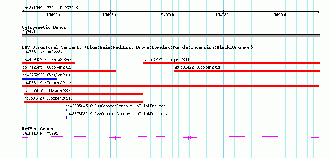This screenshot has height=158, width=330.
Task: Click the 154980k ruler position label
Action: pos(223,15)
